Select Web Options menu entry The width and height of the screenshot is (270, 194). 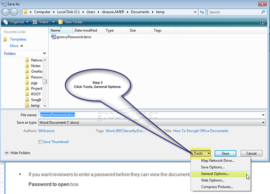213,180
